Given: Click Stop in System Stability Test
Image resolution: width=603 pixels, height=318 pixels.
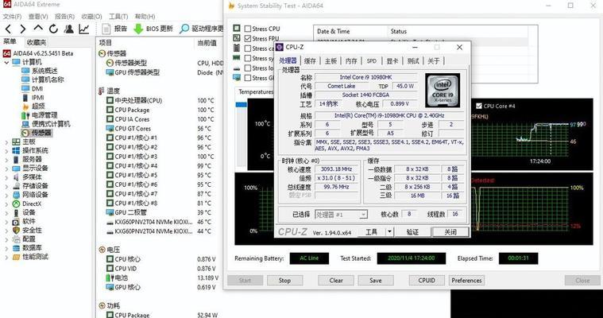Looking at the screenshot, I should coord(284,281).
